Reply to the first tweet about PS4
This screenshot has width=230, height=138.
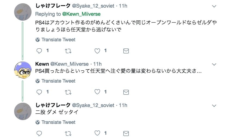click(39, 51)
